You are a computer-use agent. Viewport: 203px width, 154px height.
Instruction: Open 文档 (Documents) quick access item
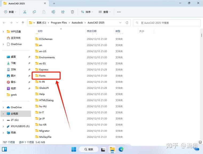pyautogui.click(x=11, y=69)
